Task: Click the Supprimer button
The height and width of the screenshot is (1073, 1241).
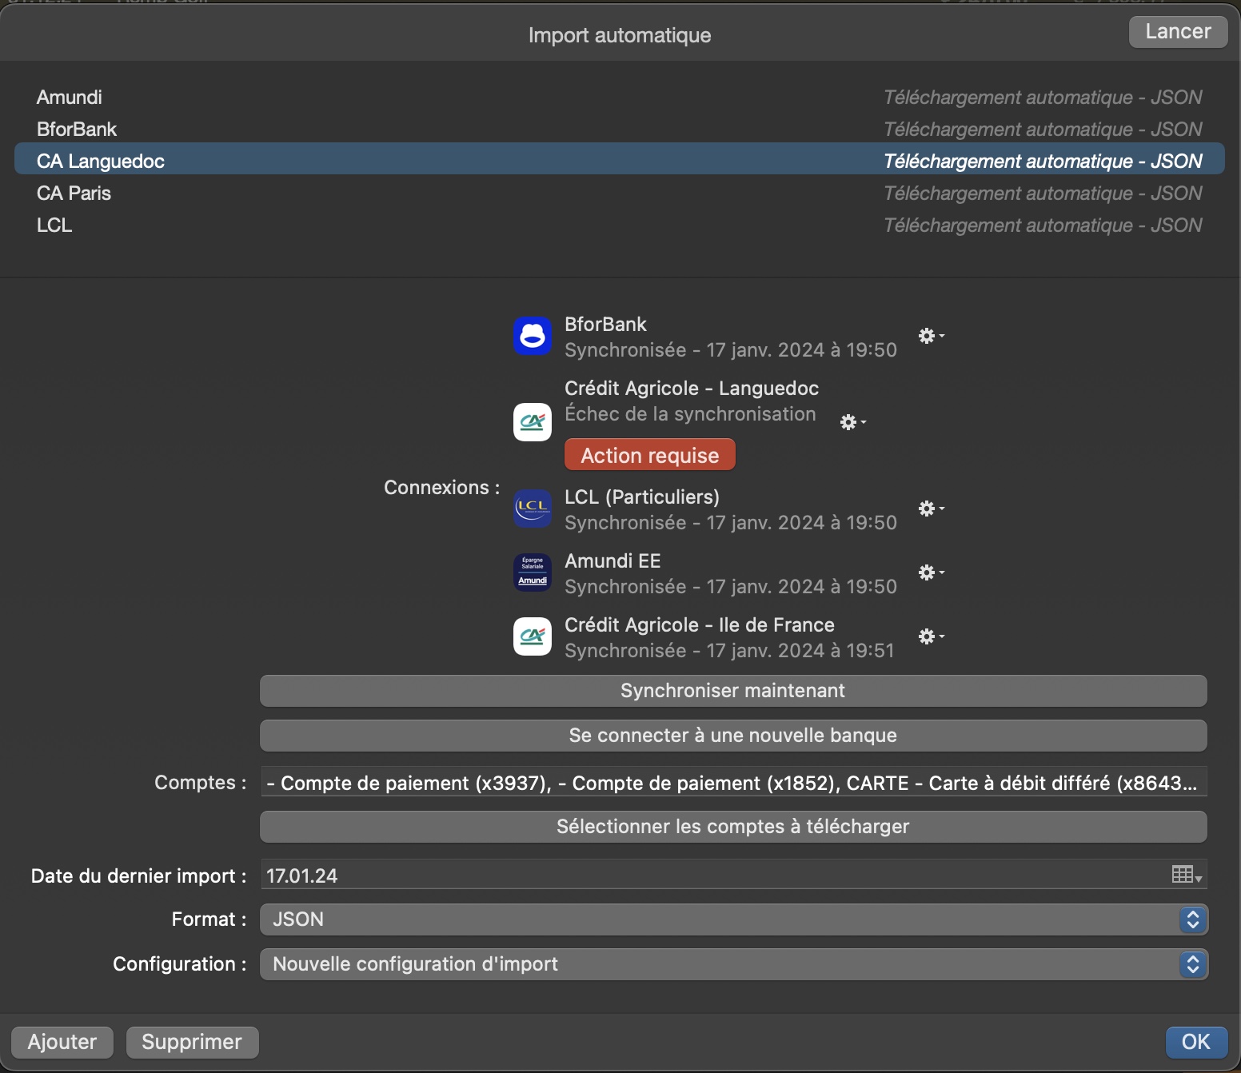Action: (x=192, y=1042)
